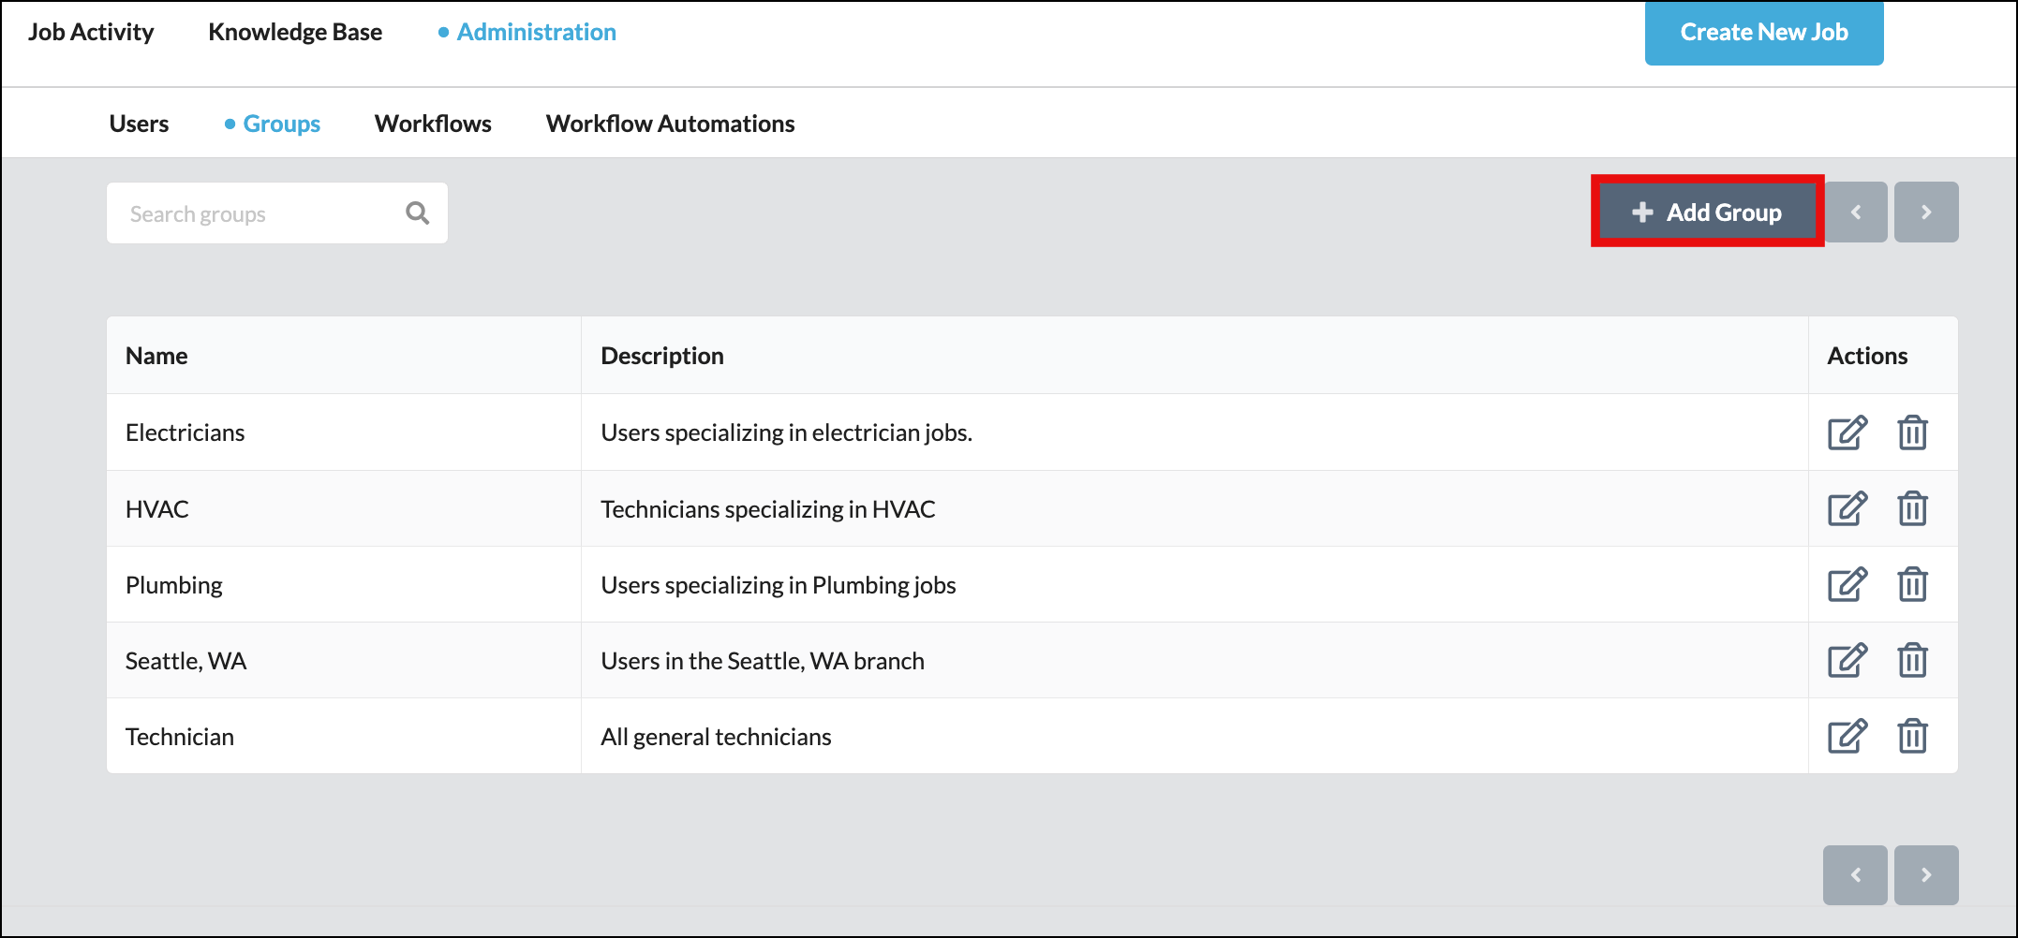Delete the Plumbing group

pos(1912,584)
